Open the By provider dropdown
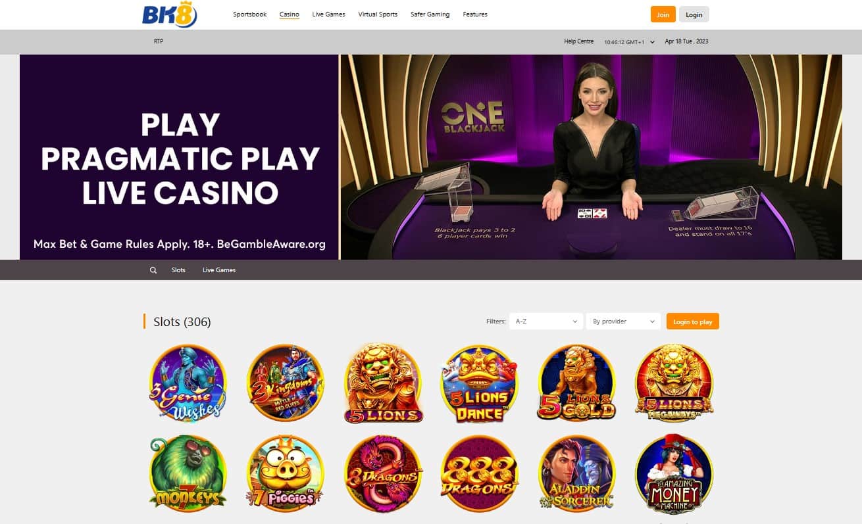 pos(623,322)
